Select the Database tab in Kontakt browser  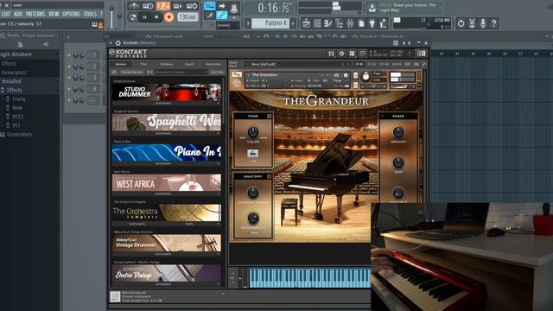click(x=167, y=64)
